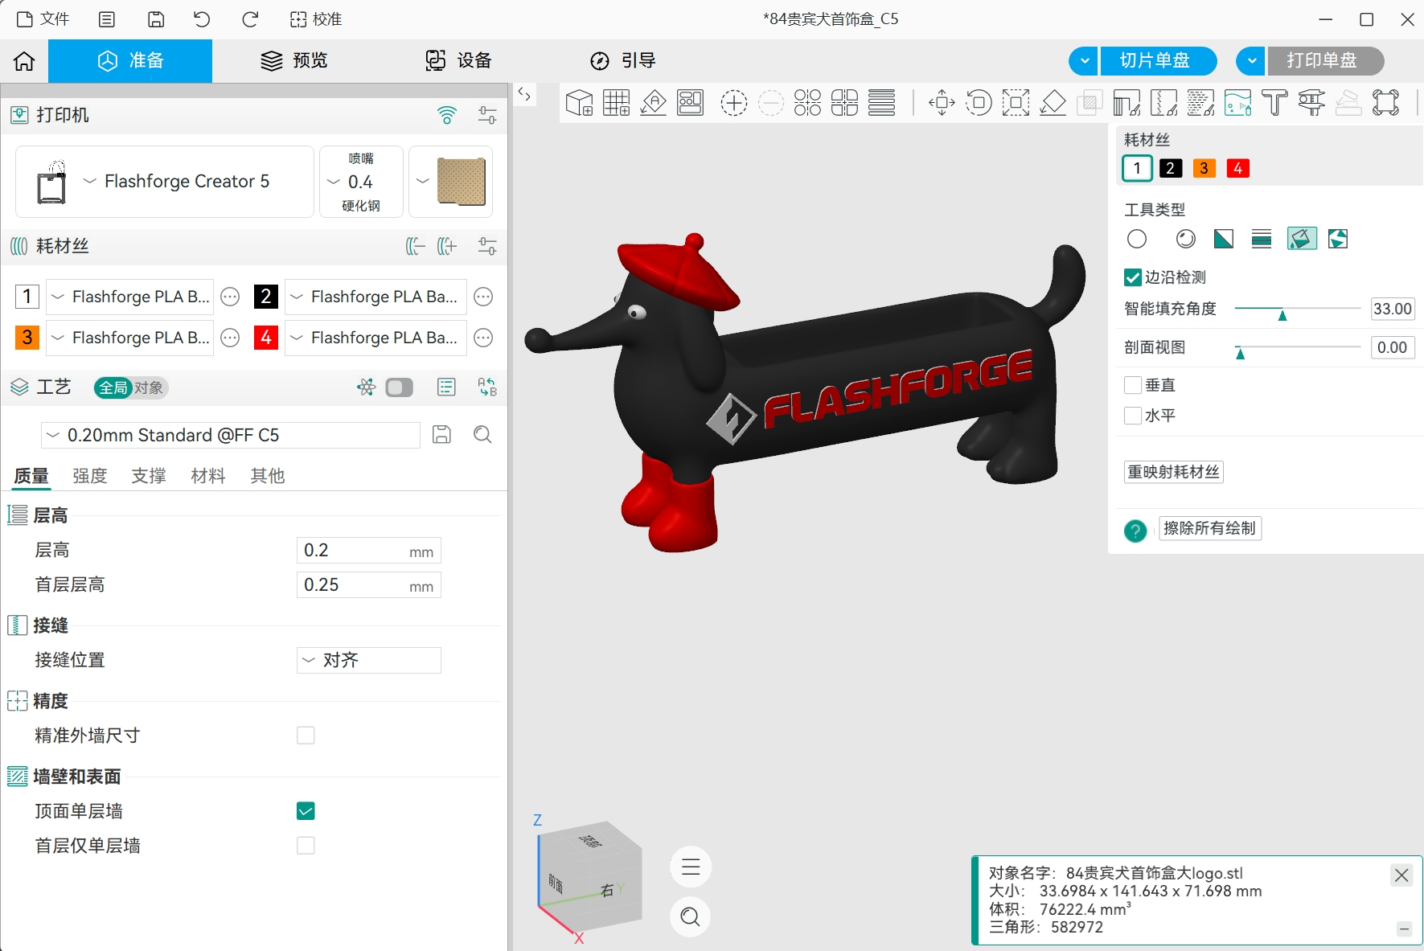
Task: Toggle the 边沿检测 checkbox
Action: [1133, 277]
